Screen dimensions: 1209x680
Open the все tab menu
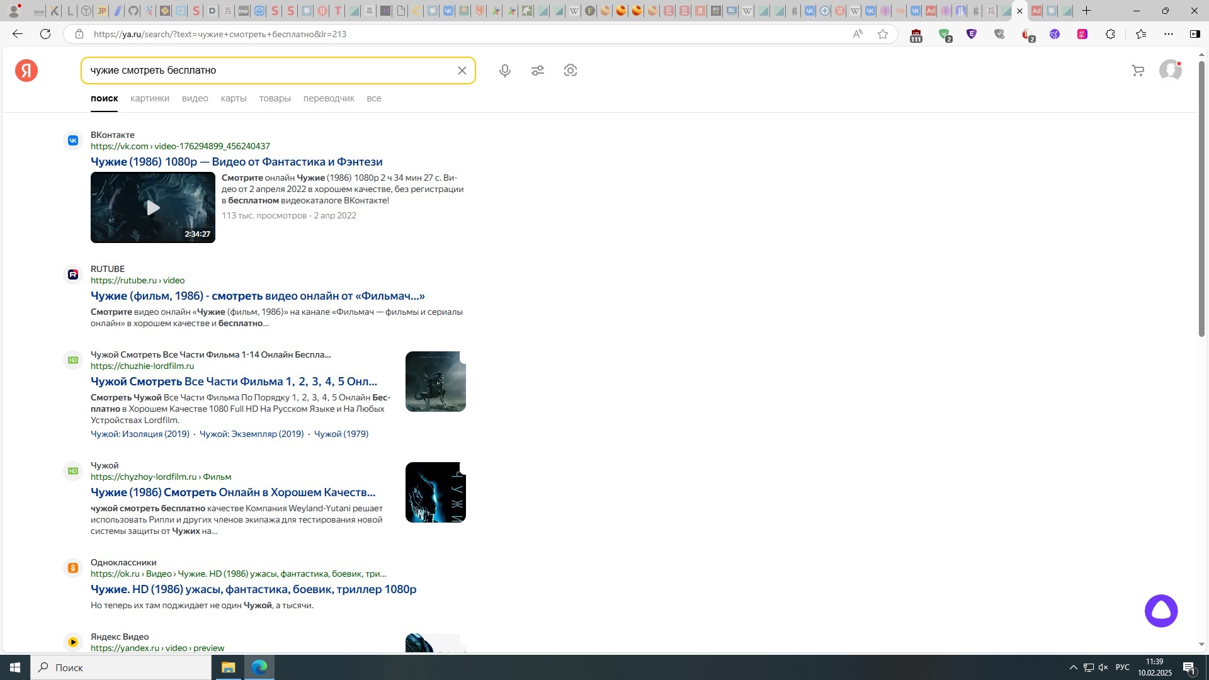[373, 98]
